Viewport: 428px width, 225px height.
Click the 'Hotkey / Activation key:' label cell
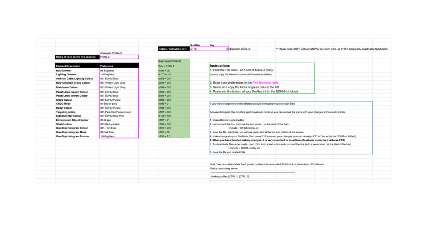pos(174,49)
